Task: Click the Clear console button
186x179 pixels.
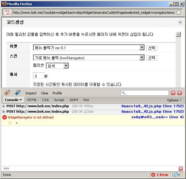Action: coord(45,93)
